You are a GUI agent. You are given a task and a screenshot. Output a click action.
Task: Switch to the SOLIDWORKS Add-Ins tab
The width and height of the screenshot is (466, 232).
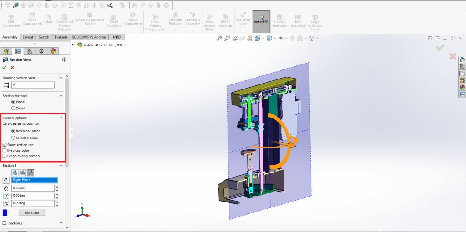(x=90, y=37)
